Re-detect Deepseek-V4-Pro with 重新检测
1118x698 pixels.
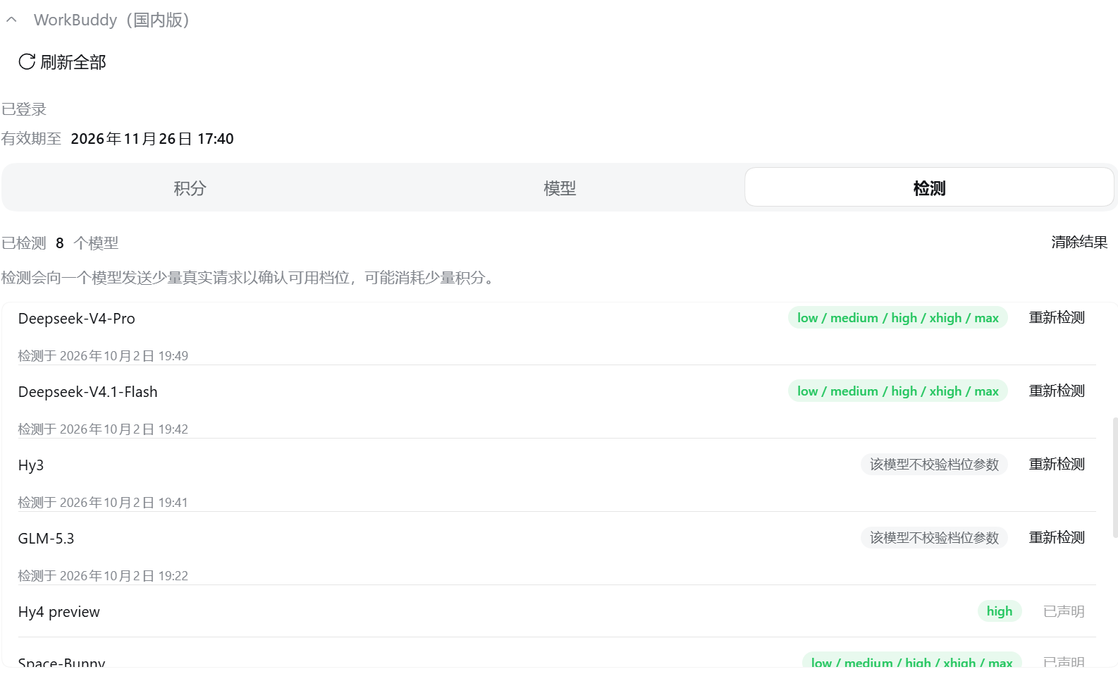1057,318
